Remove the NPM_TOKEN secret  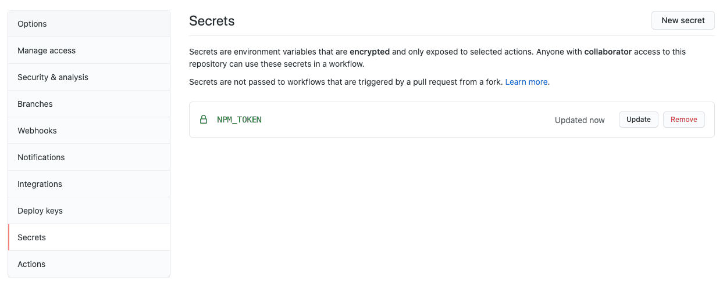tap(684, 120)
